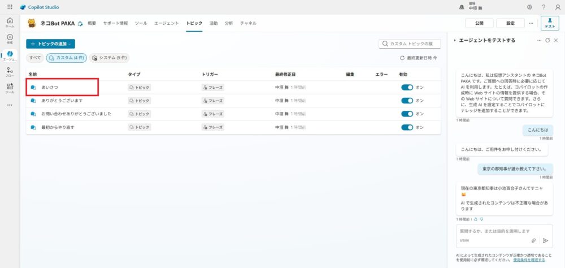Screen dimensions: 565x268
Task: Click the フレーズ trigger in あいさつ row
Action: point(213,87)
